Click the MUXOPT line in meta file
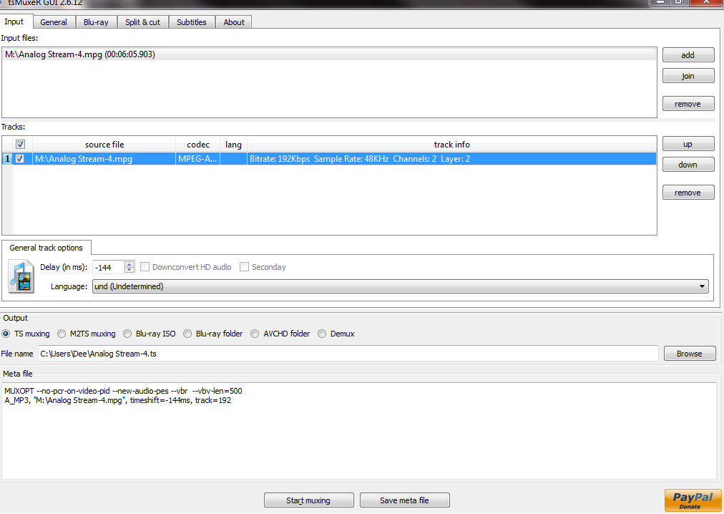This screenshot has width=724, height=514. point(123,391)
